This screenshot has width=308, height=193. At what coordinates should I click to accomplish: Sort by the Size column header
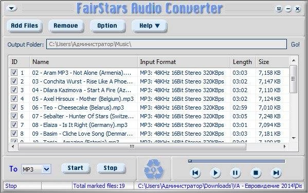tap(273, 62)
